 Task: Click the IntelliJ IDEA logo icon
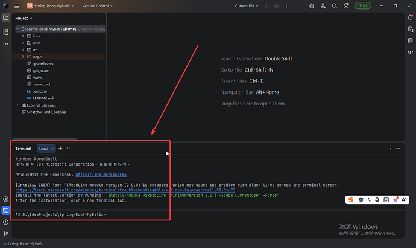[5, 5]
